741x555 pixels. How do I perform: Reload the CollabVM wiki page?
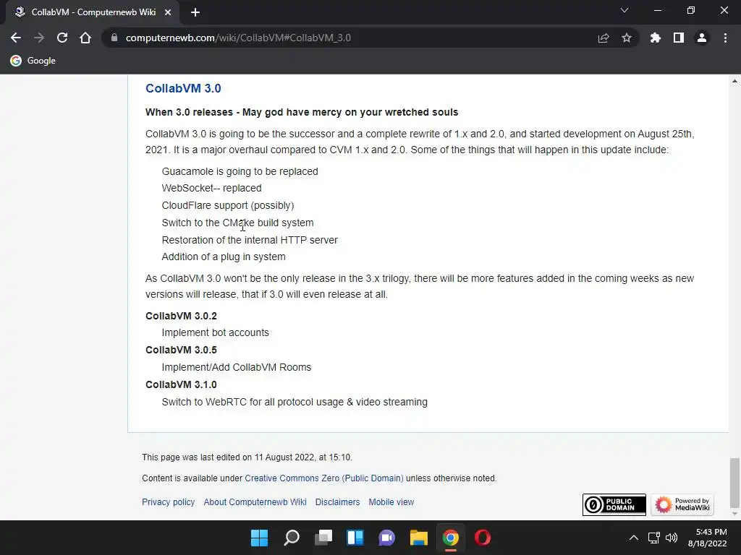click(62, 38)
